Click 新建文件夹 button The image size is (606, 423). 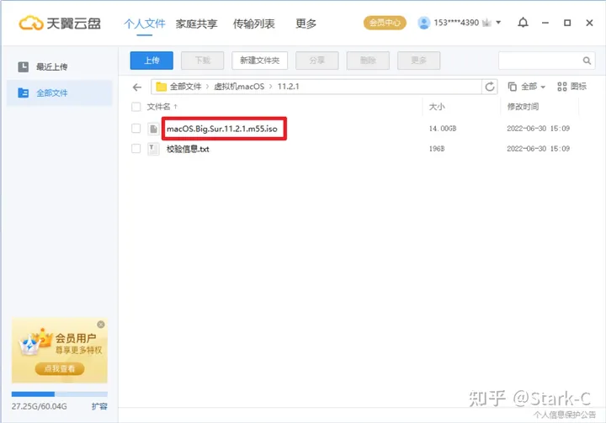tap(260, 61)
